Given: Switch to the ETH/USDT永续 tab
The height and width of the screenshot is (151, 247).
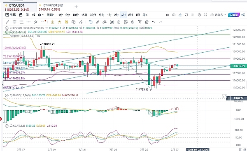Looking at the screenshot, I should coord(51,7).
